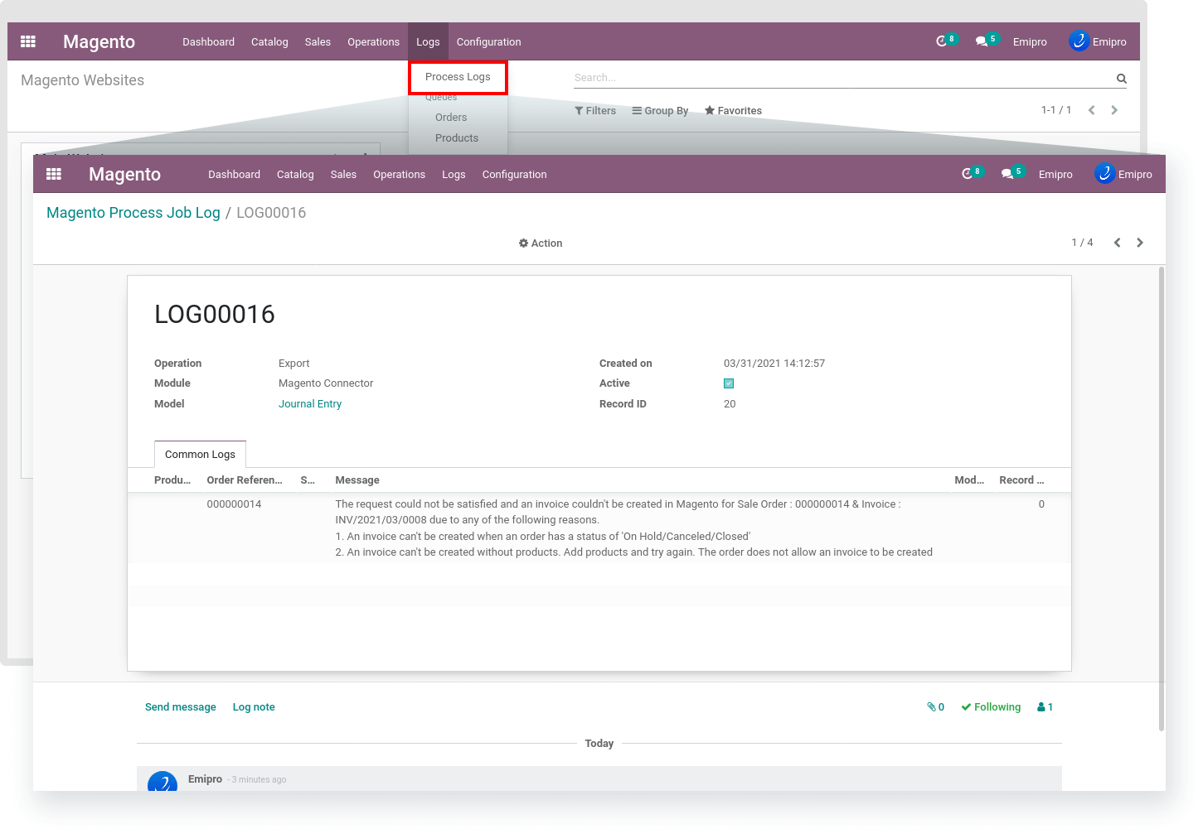
Task: Open Group By dropdown
Action: [x=660, y=111]
